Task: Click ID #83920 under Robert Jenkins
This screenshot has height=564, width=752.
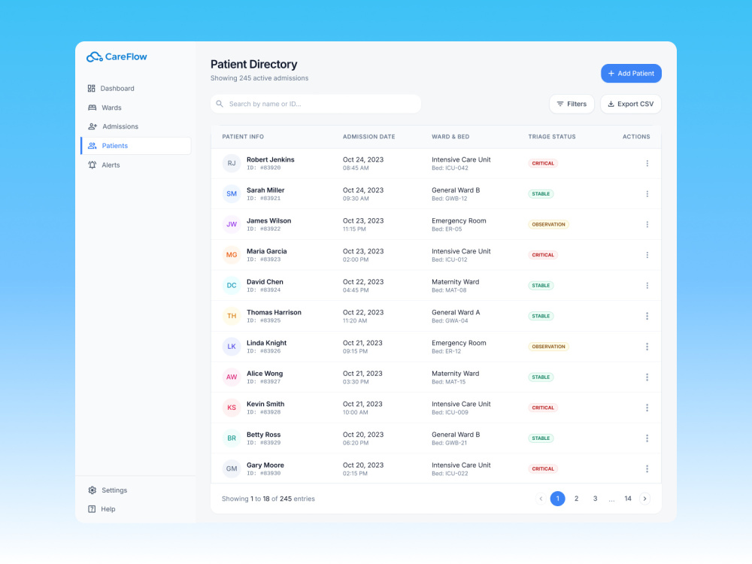Action: click(264, 168)
